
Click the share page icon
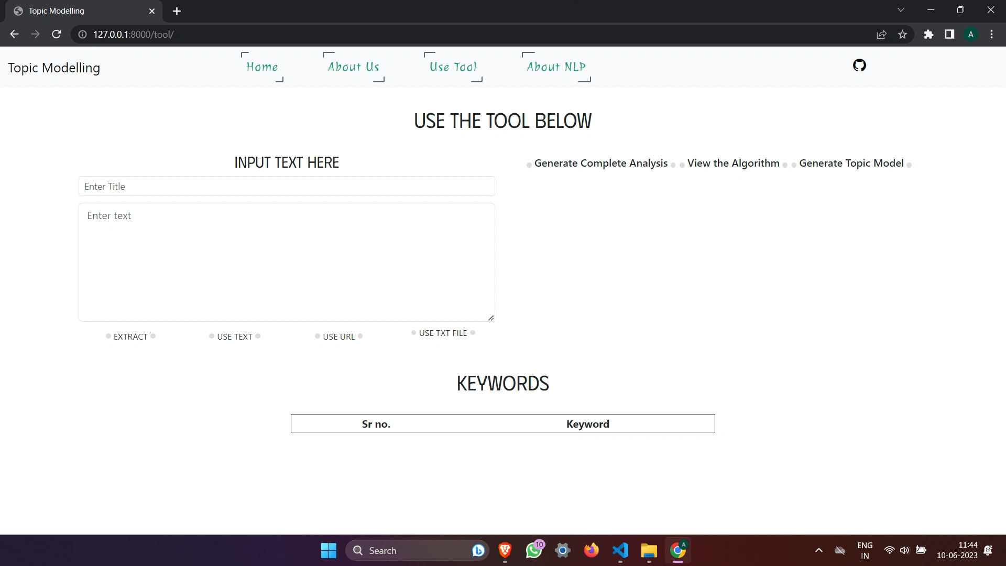881,34
